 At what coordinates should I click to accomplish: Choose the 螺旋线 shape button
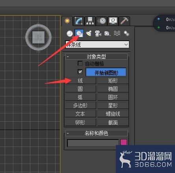pyautogui.click(x=113, y=114)
